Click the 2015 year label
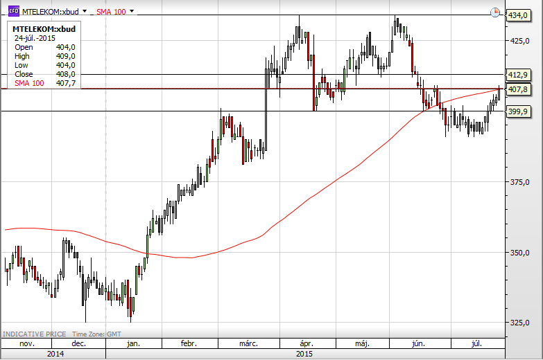Viewport: 543px width, 360px height. click(304, 354)
